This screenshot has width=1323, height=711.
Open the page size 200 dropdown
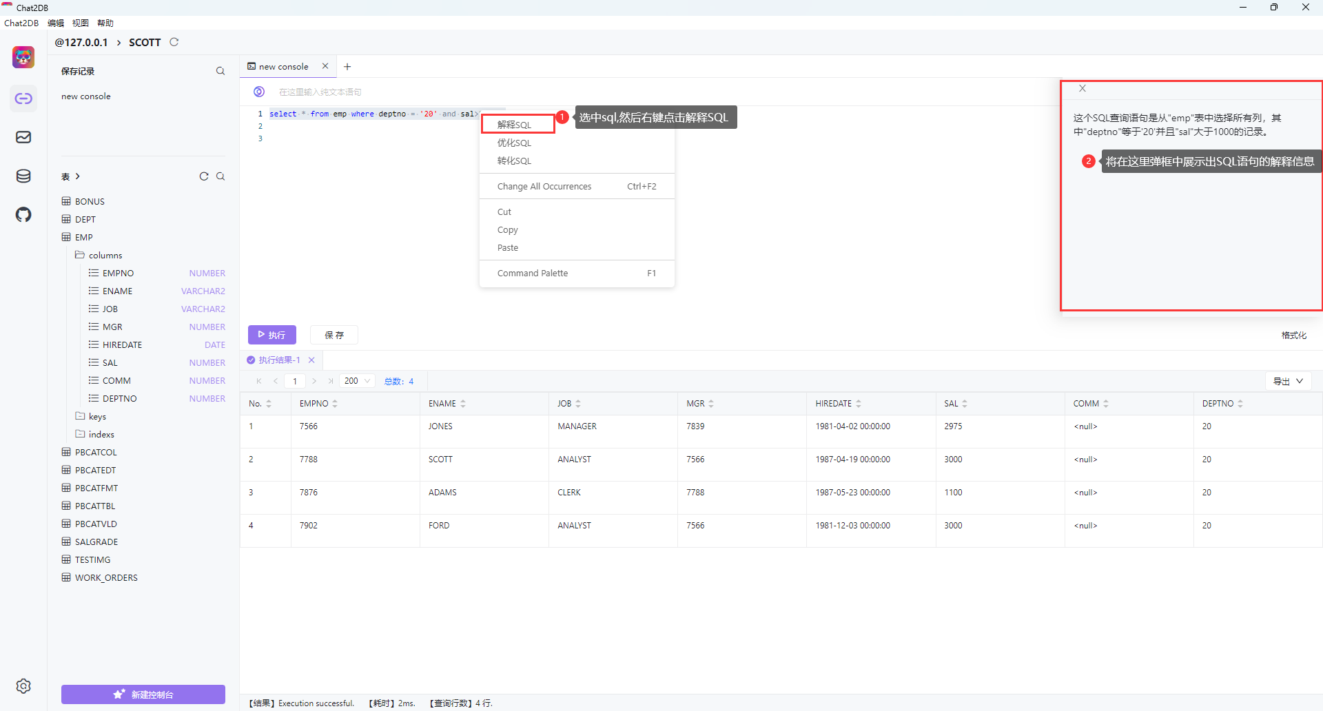pyautogui.click(x=358, y=381)
